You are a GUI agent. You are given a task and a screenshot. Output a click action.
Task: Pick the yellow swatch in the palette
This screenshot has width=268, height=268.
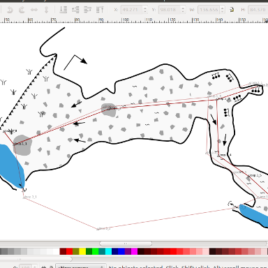(82, 251)
